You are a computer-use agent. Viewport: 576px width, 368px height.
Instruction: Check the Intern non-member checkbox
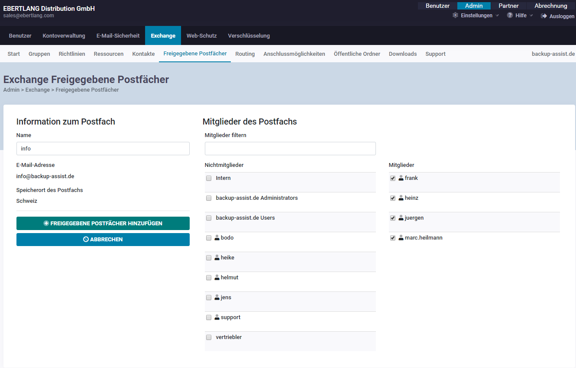point(209,178)
